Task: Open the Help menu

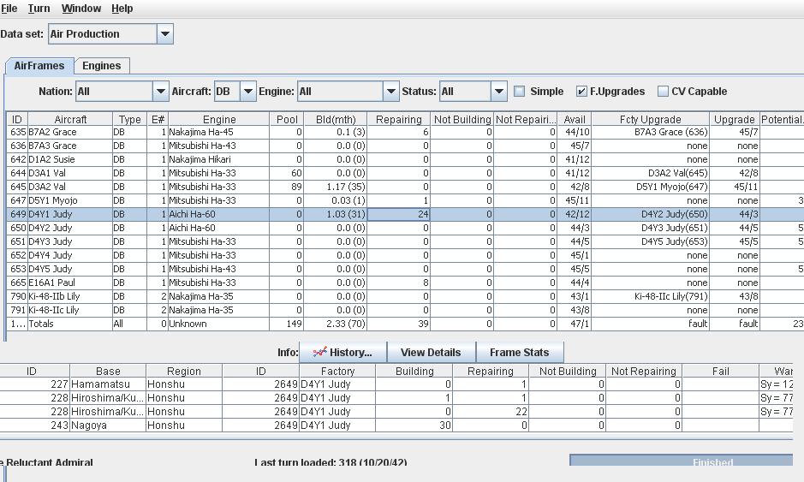Action: click(x=122, y=9)
